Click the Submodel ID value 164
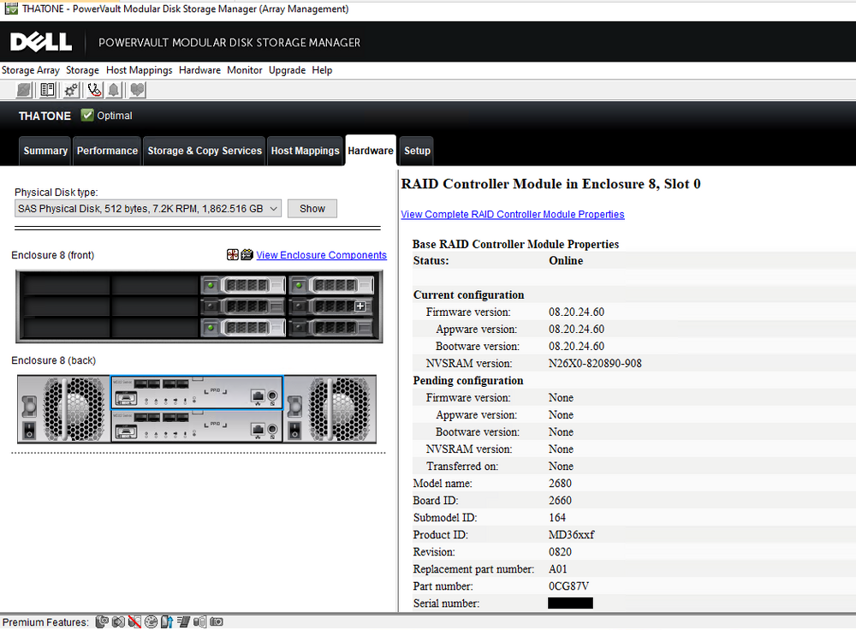The height and width of the screenshot is (630, 856). tap(557, 518)
